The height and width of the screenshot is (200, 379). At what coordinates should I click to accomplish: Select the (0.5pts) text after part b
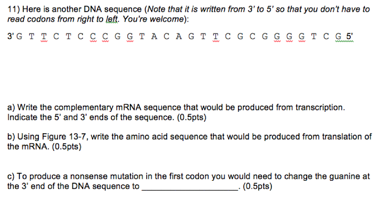click(67, 146)
